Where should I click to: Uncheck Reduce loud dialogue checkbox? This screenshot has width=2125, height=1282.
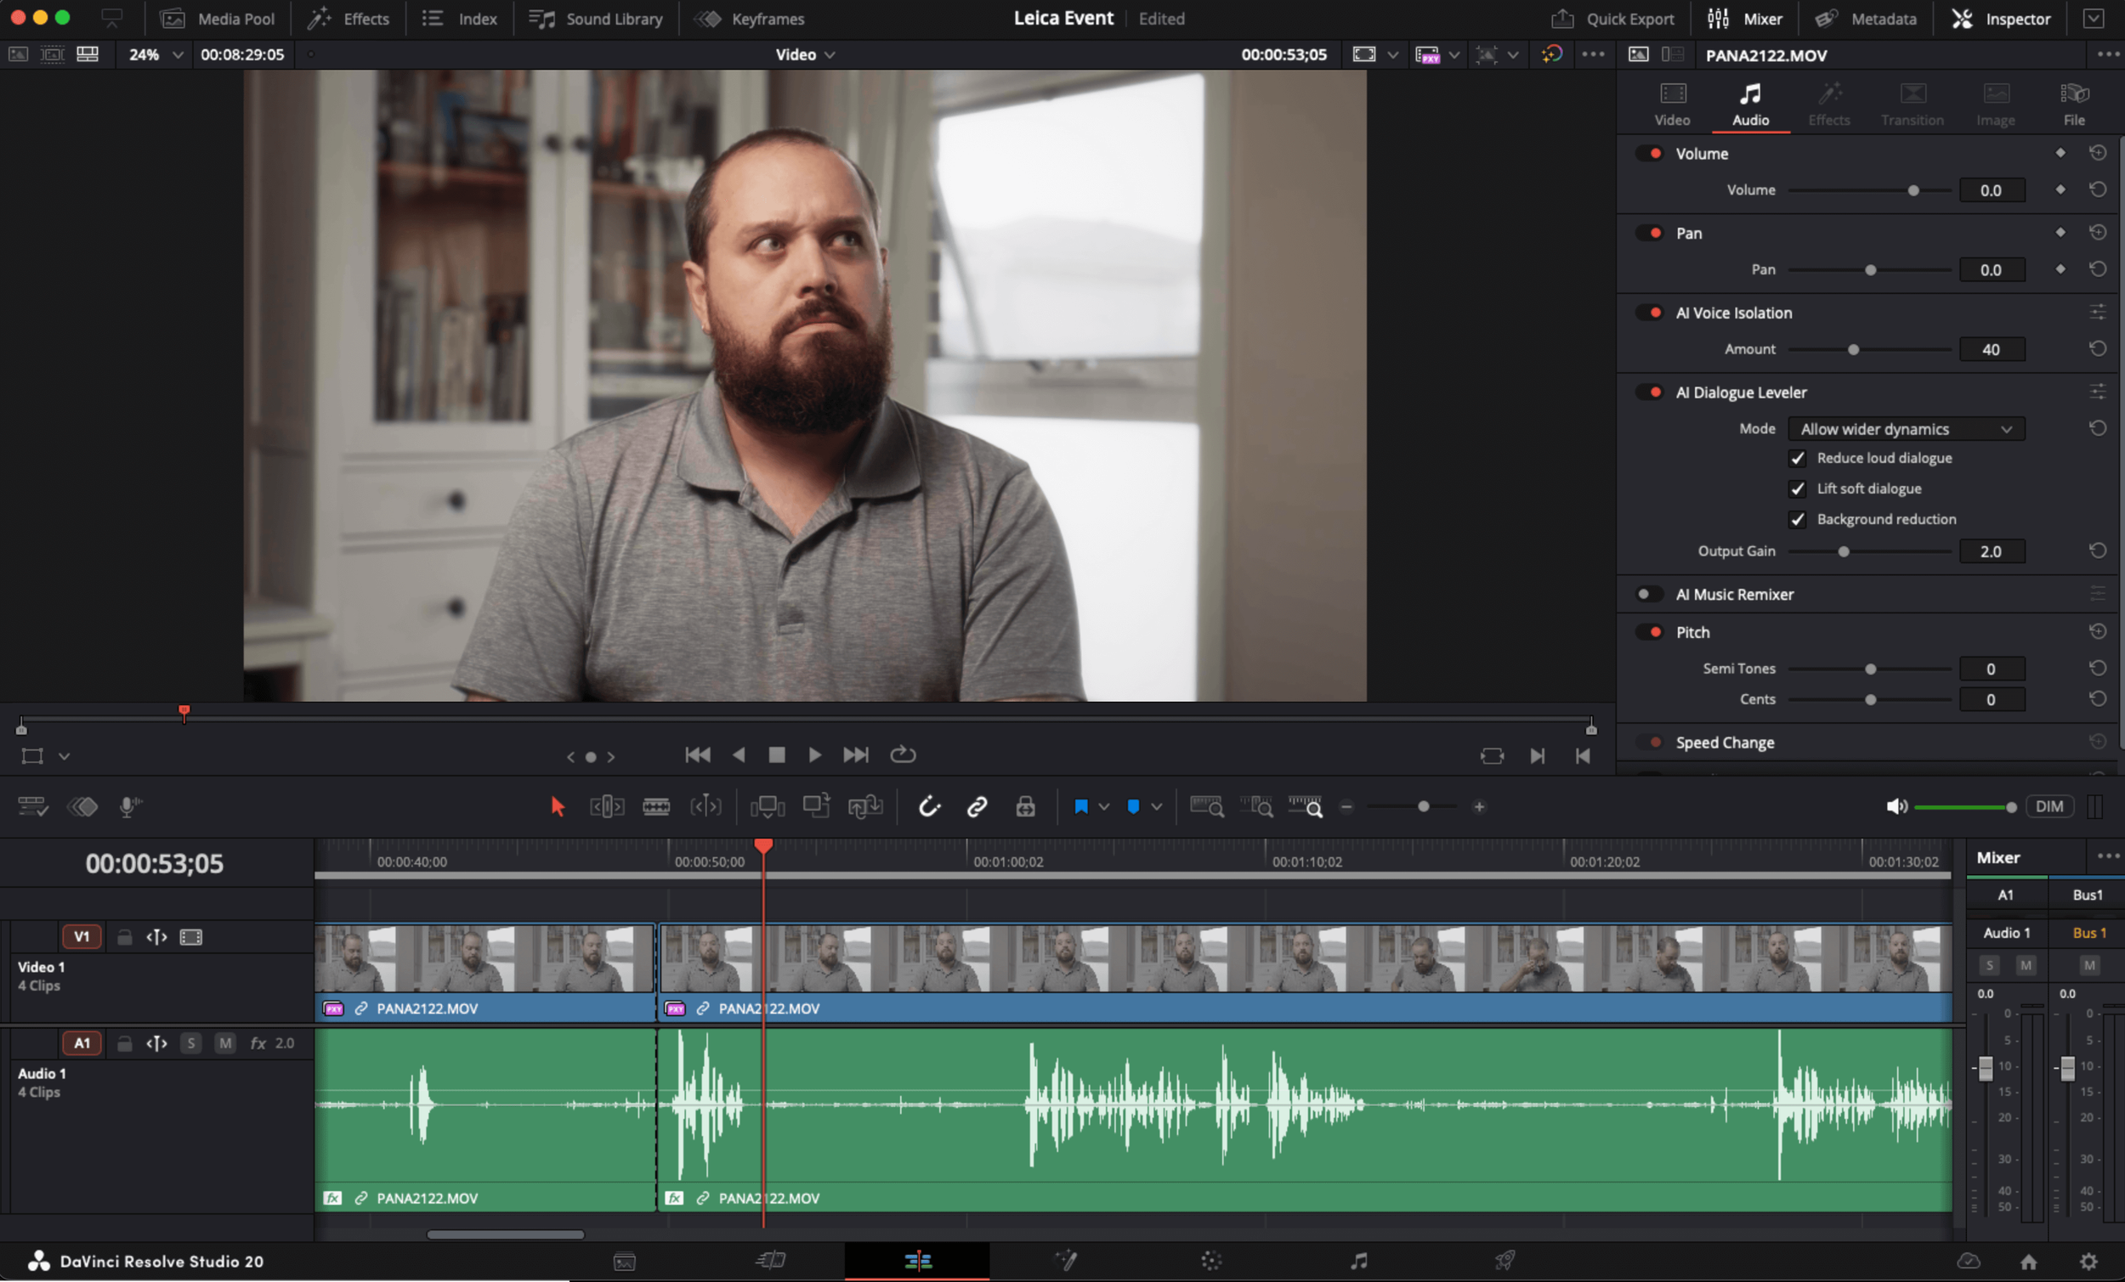pos(1797,459)
